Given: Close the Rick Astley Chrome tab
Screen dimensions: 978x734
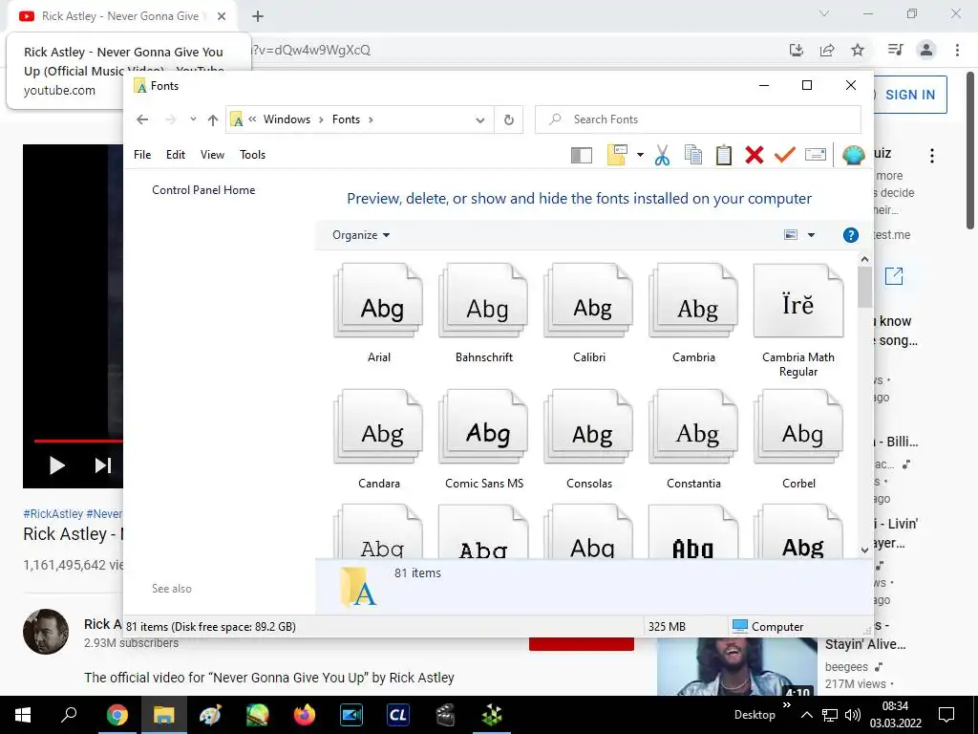Looking at the screenshot, I should click(222, 16).
